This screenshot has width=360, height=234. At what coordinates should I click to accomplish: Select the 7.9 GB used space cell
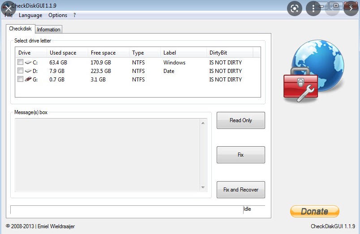(x=57, y=71)
